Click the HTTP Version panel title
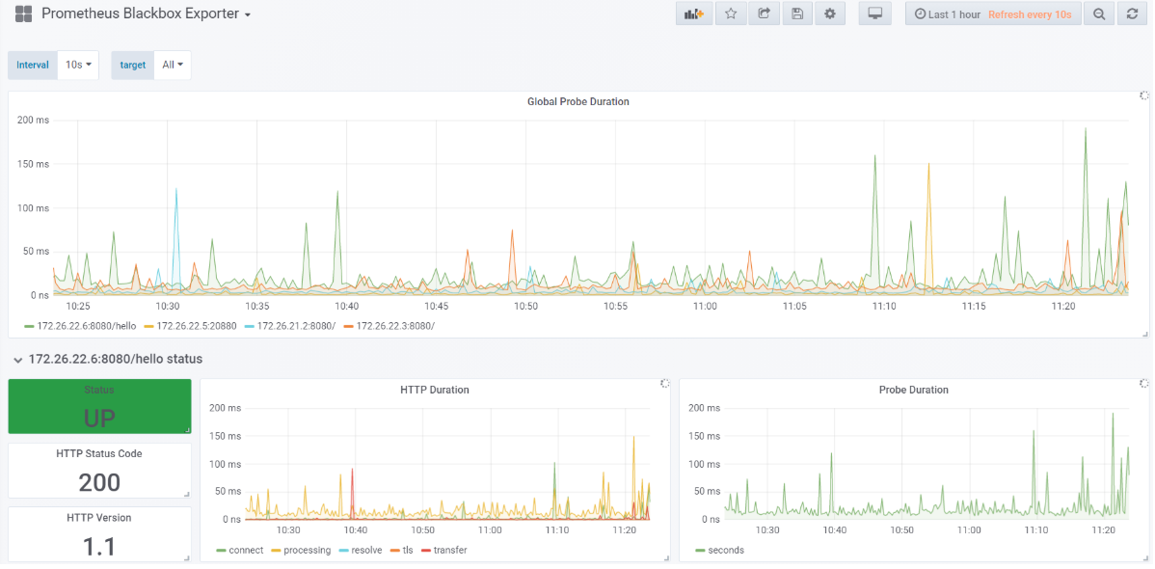 pyautogui.click(x=99, y=518)
